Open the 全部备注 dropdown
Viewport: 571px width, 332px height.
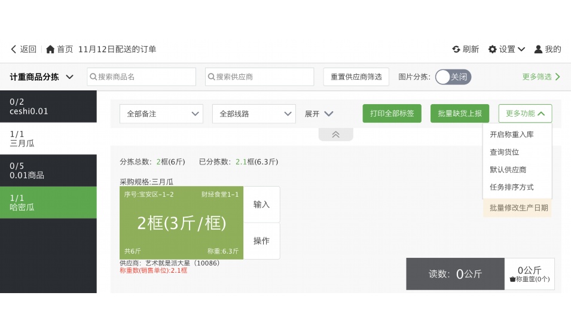click(161, 114)
